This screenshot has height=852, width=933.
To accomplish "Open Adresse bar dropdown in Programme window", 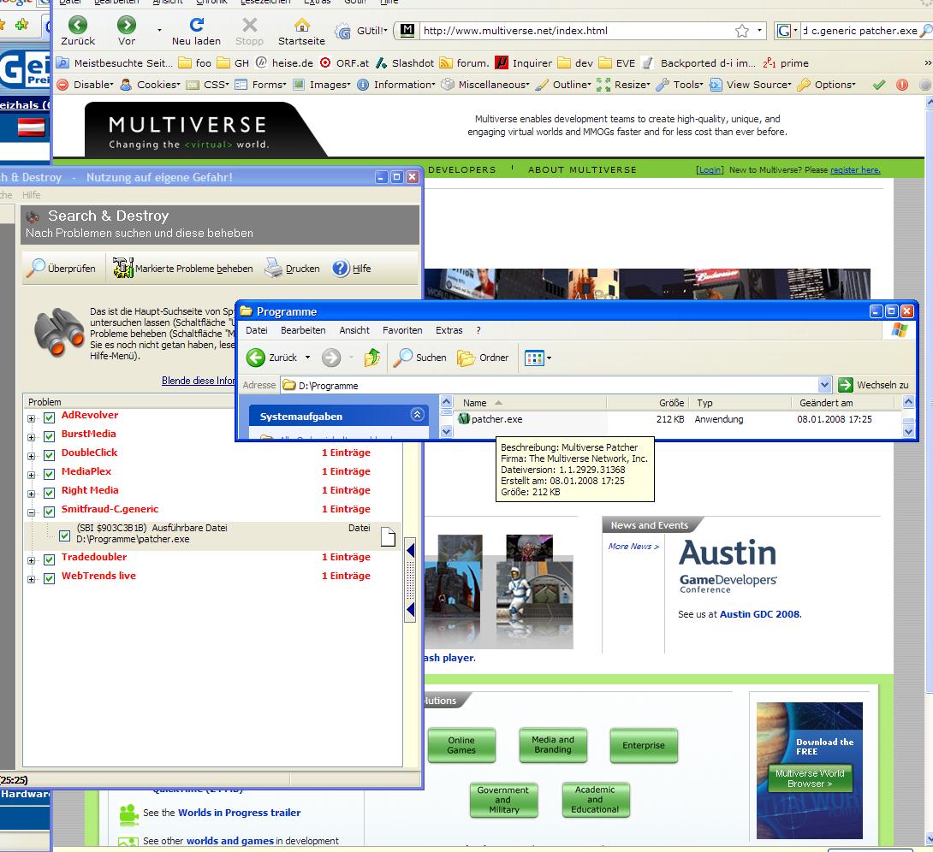I will coord(824,385).
